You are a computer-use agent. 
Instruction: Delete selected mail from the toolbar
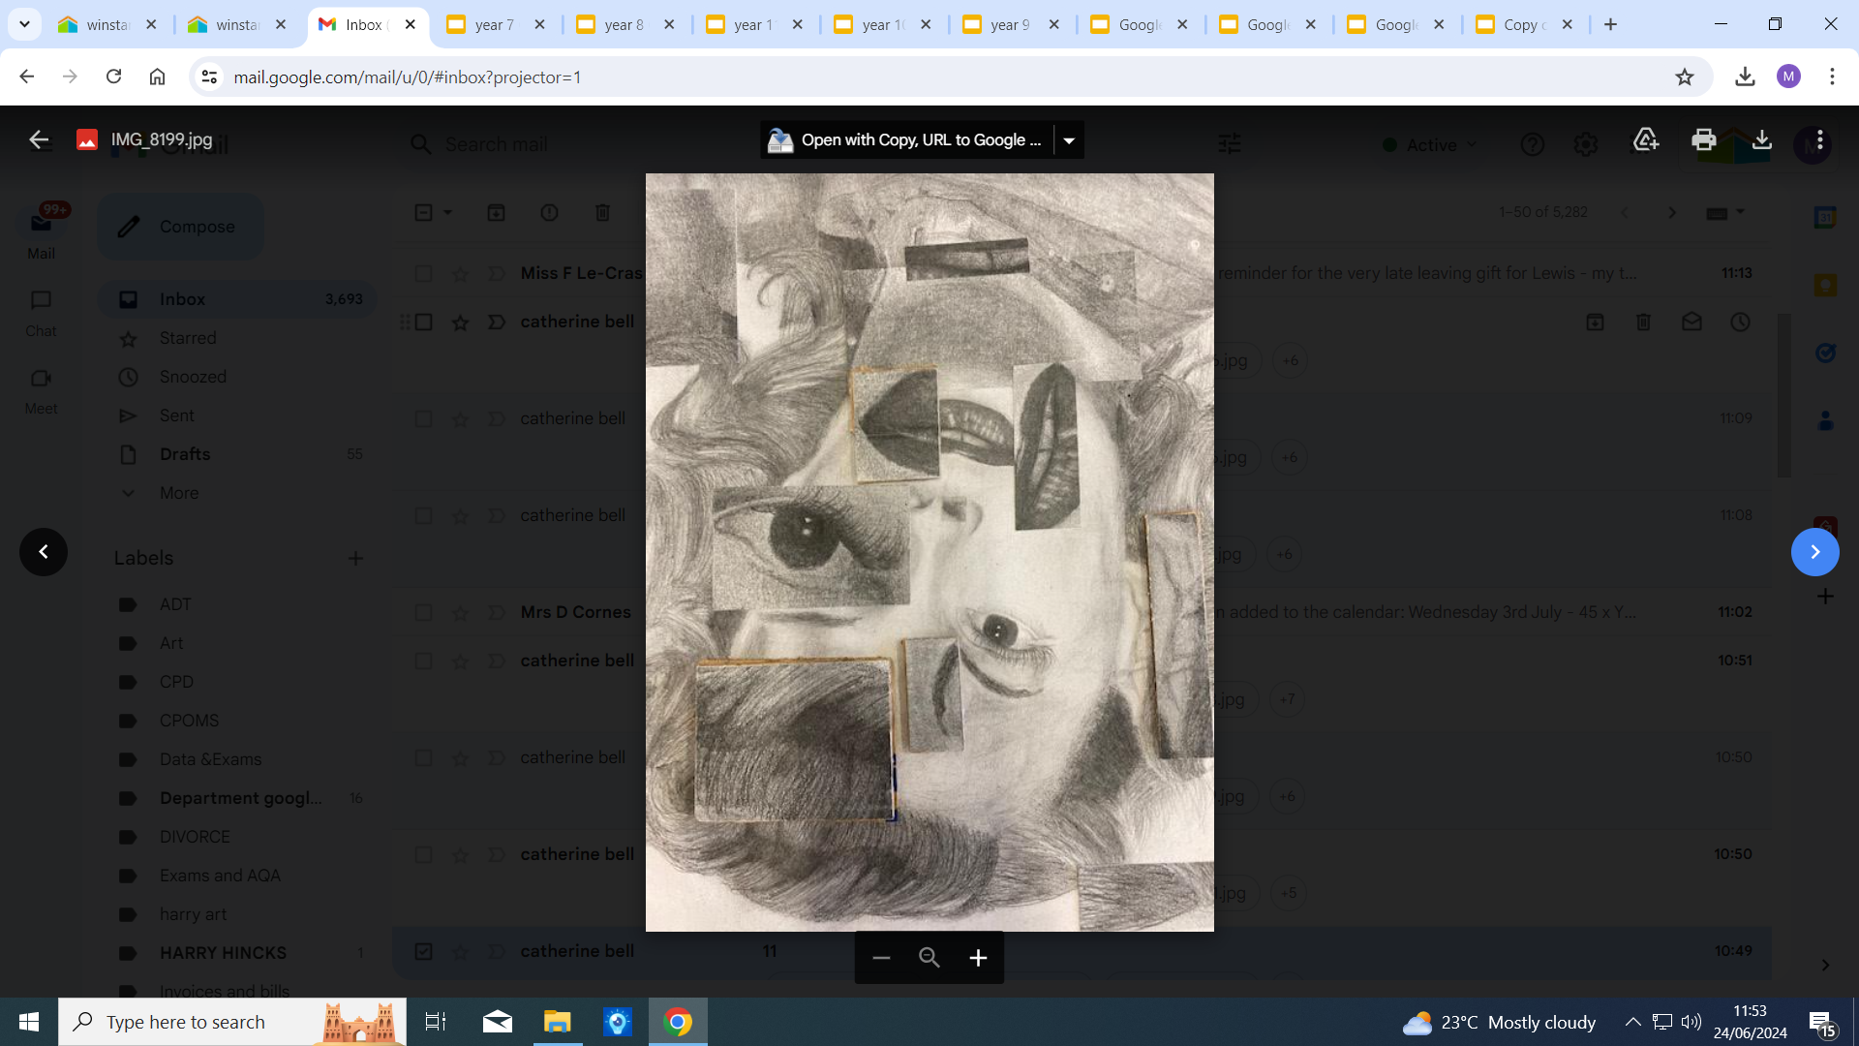click(602, 212)
